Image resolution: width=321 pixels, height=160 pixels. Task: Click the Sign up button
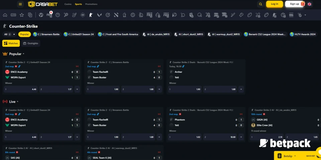(x=295, y=4)
